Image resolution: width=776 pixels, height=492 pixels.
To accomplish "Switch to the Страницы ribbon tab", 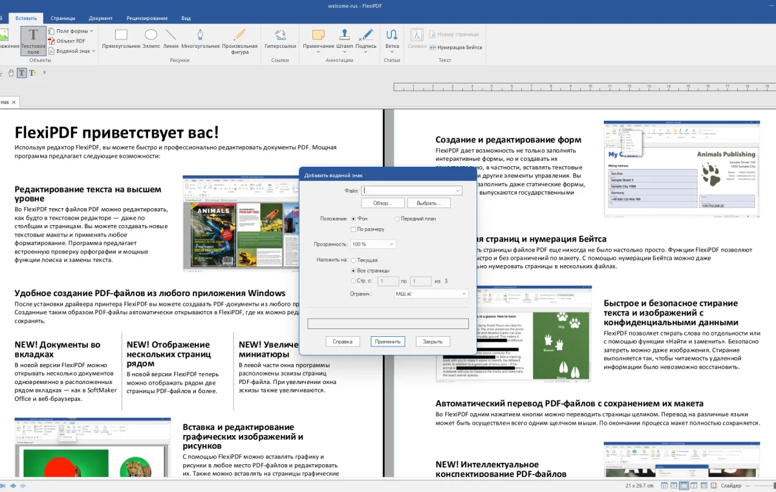I will 62,18.
